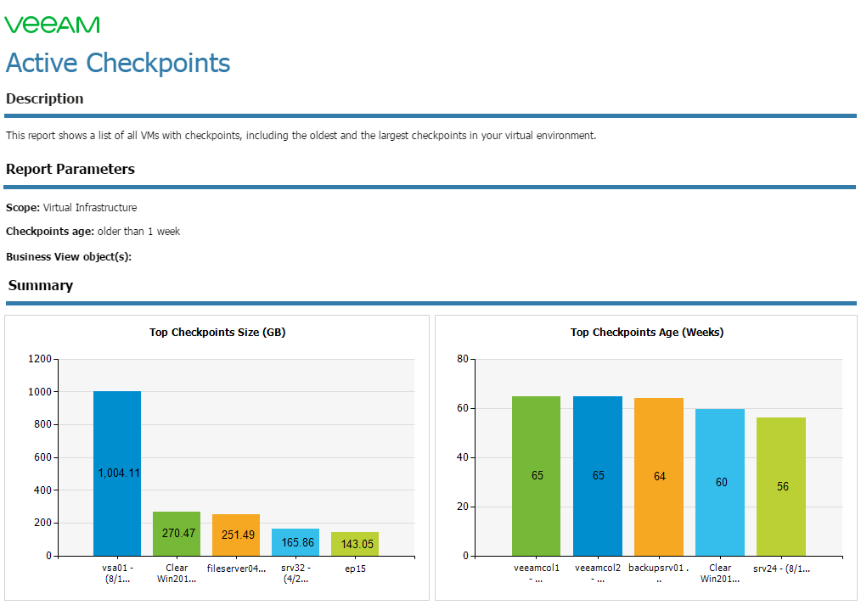Click the srv24 bar showing 56
This screenshot has width=861, height=605.
point(781,486)
